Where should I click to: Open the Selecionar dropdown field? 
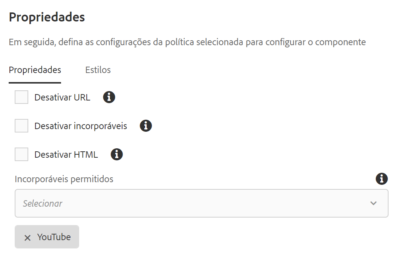coord(202,203)
